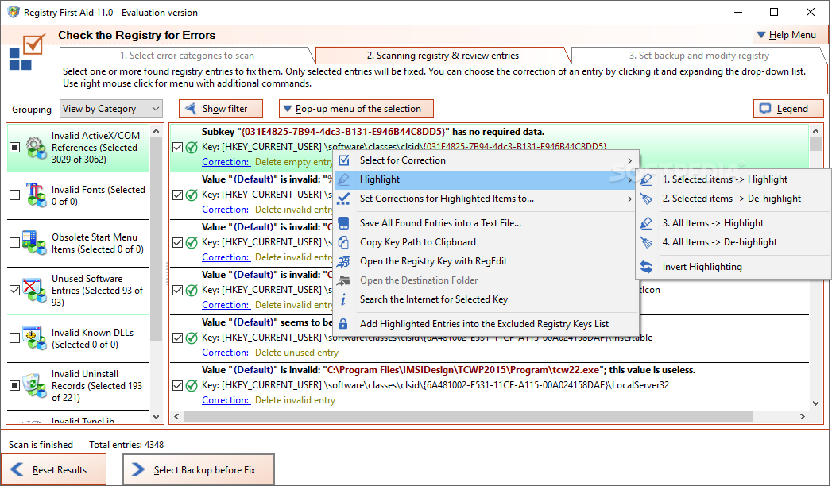Click the Copy Key Path clipboard icon
832x486 pixels.
point(344,242)
